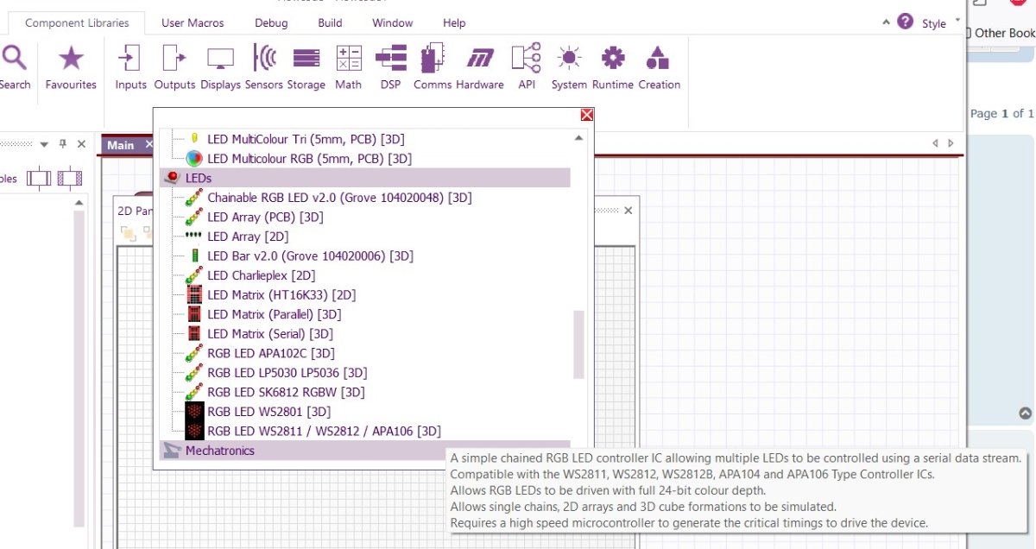Open the dropdown arrow in the side panel header
Image resolution: width=1036 pixels, height=549 pixels.
43,144
